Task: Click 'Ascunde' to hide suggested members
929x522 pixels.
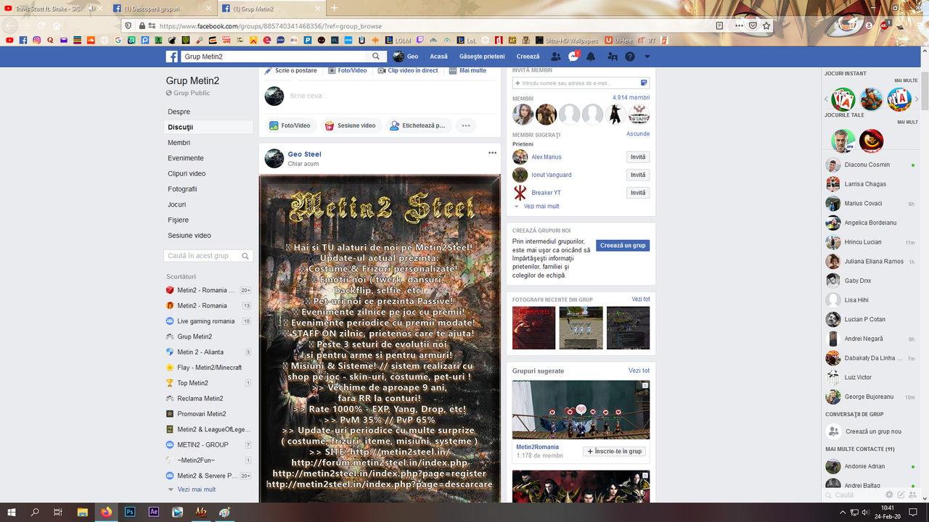Action: (x=638, y=134)
